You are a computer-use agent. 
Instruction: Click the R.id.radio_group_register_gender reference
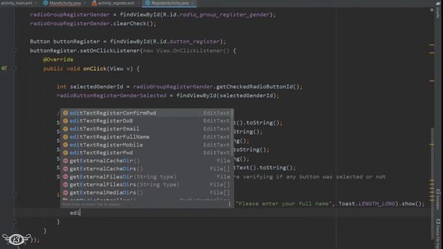click(x=216, y=15)
